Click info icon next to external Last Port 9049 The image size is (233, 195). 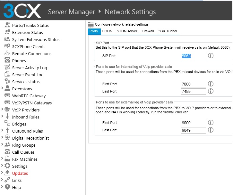pyautogui.click(x=211, y=130)
